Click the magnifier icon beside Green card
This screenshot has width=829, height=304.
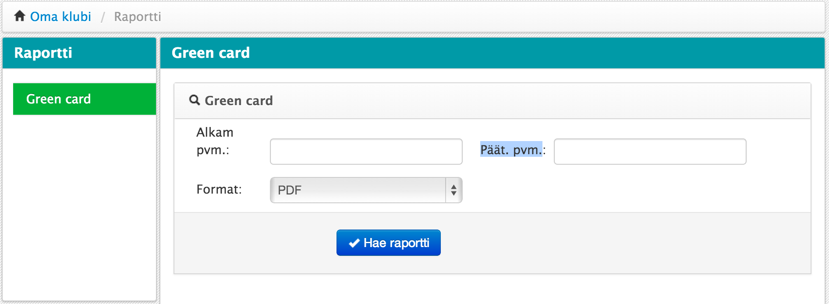tap(195, 100)
